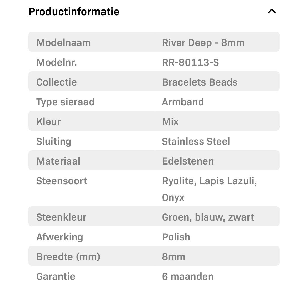
Task: Select the model number RR-80113-S
Action: [x=190, y=62]
